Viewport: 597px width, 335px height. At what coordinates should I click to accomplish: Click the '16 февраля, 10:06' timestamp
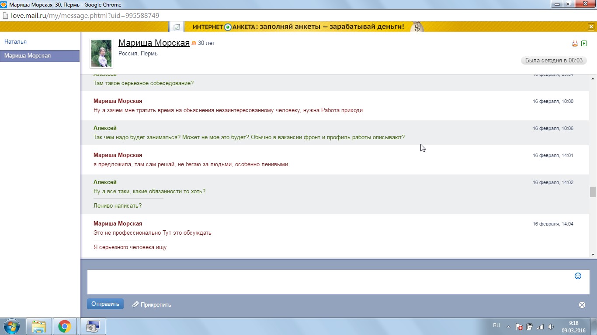click(x=553, y=128)
